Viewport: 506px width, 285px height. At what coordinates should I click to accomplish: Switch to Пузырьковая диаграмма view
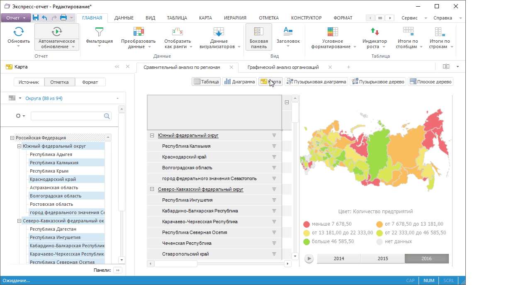316,82
